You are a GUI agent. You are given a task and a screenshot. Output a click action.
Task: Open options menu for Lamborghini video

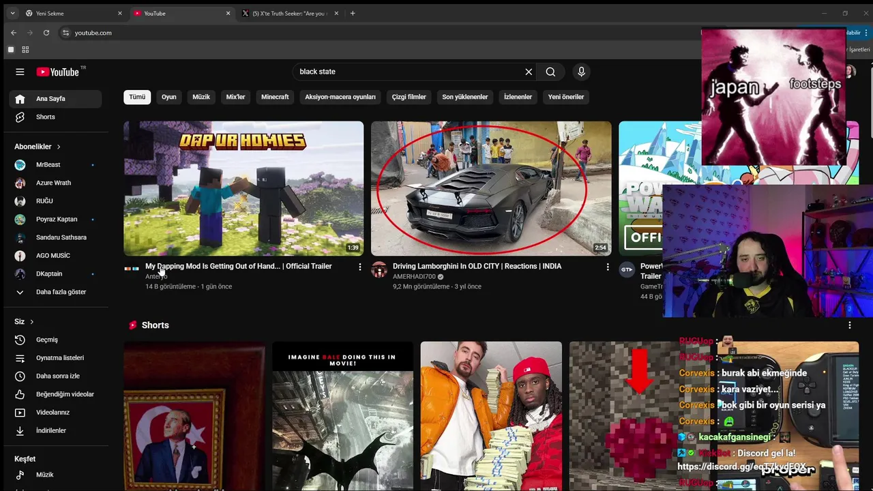(x=608, y=267)
